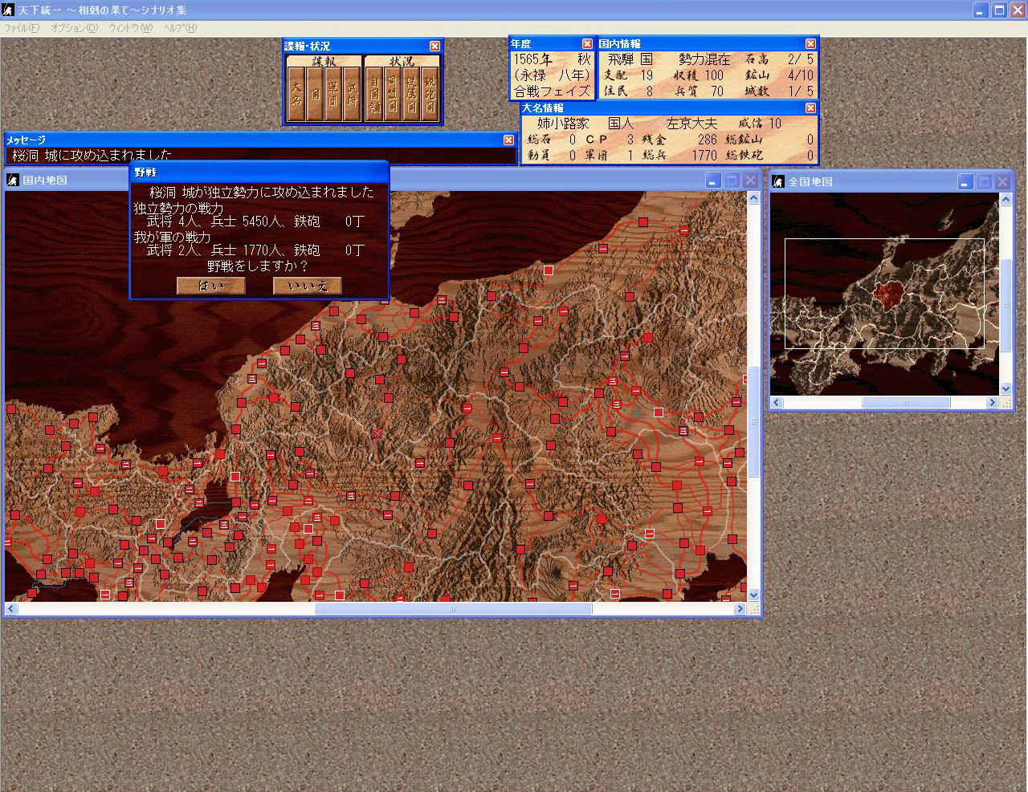This screenshot has height=792, width=1028.
Task: Click the 姉小路家 clan name
Action: coord(563,124)
